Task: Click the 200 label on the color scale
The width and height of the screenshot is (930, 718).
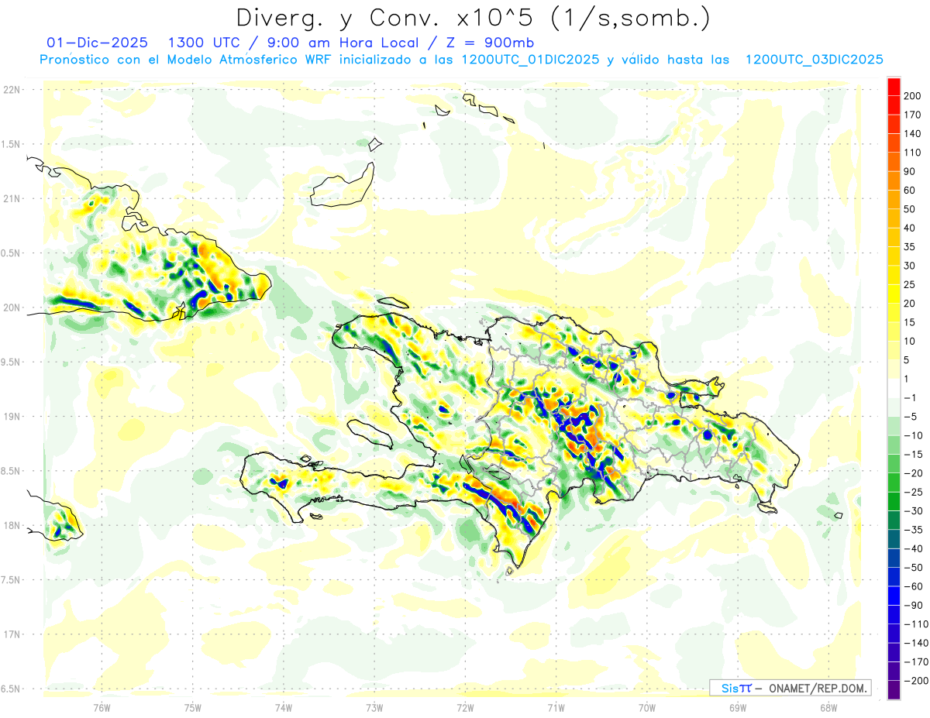Action: pos(912,95)
